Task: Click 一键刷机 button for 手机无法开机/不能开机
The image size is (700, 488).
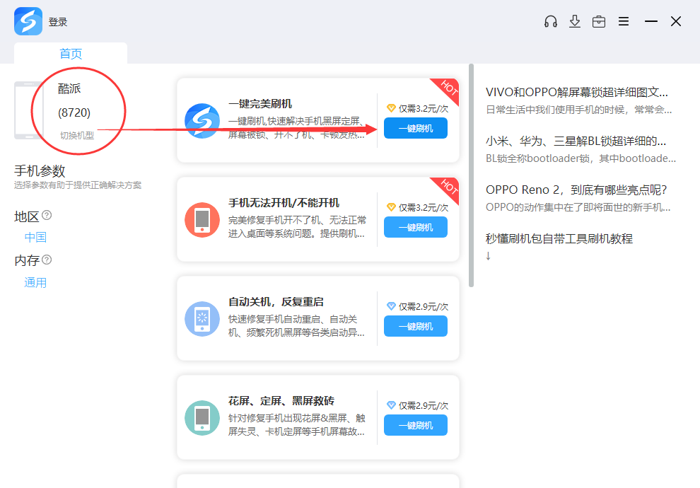Action: 416,227
